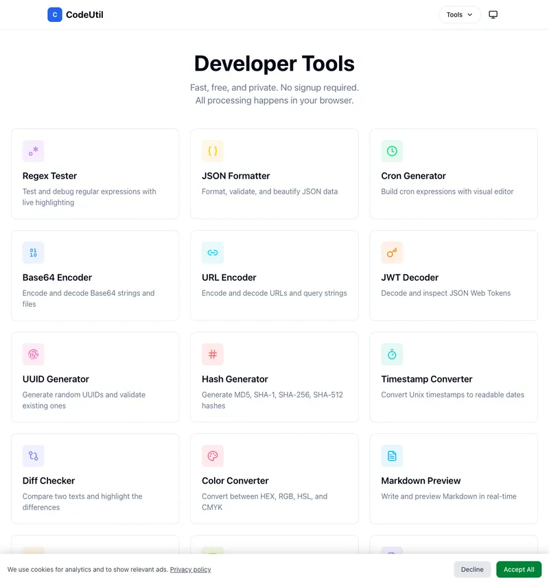Click the Base64 Encoder binary icon

pyautogui.click(x=34, y=253)
